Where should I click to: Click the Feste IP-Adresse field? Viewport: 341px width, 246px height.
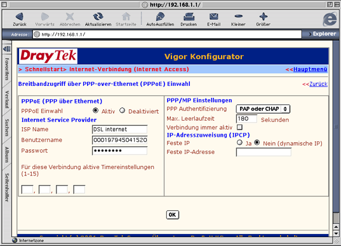pyautogui.click(x=264, y=152)
